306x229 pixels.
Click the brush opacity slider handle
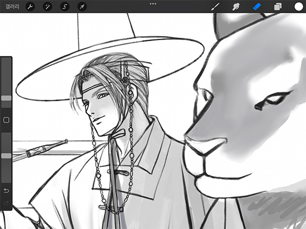tap(6, 156)
